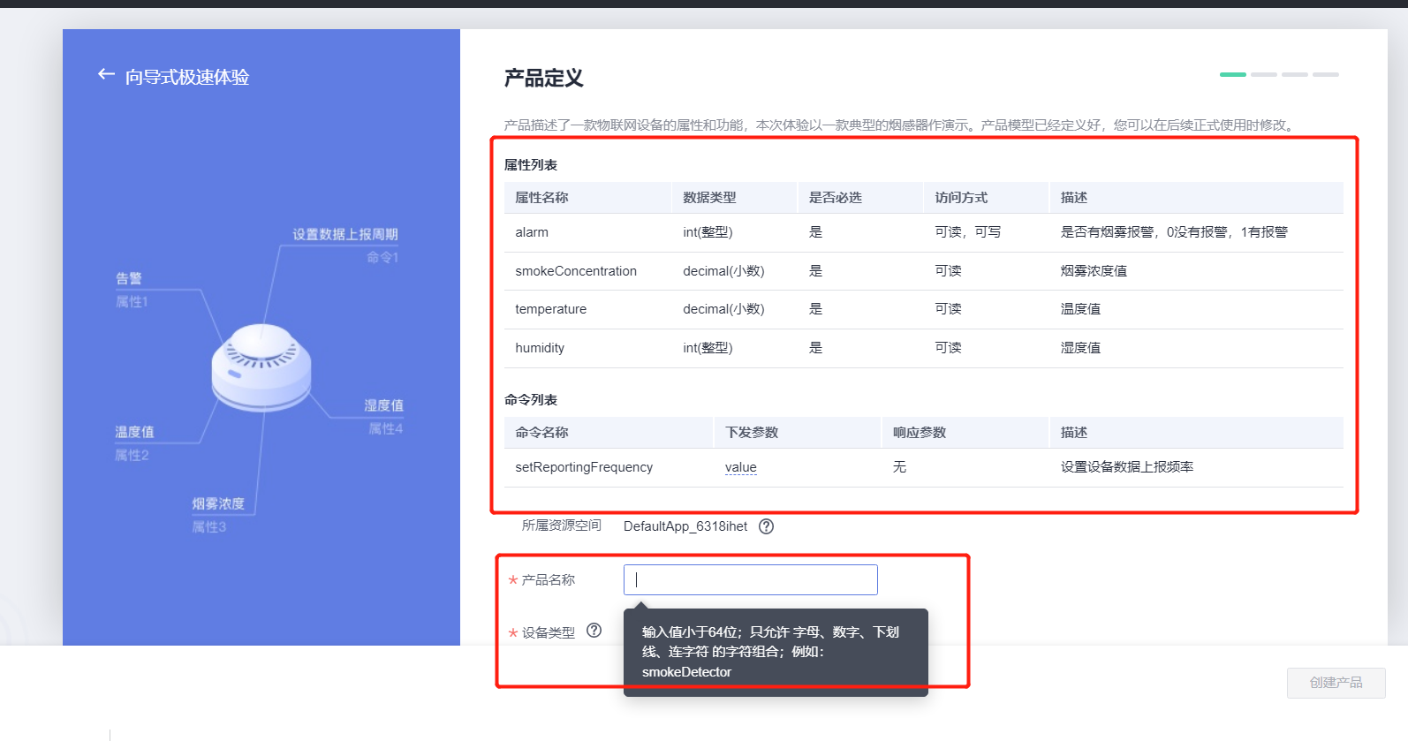Click 设置数据上报周期 label in diagram

(345, 234)
